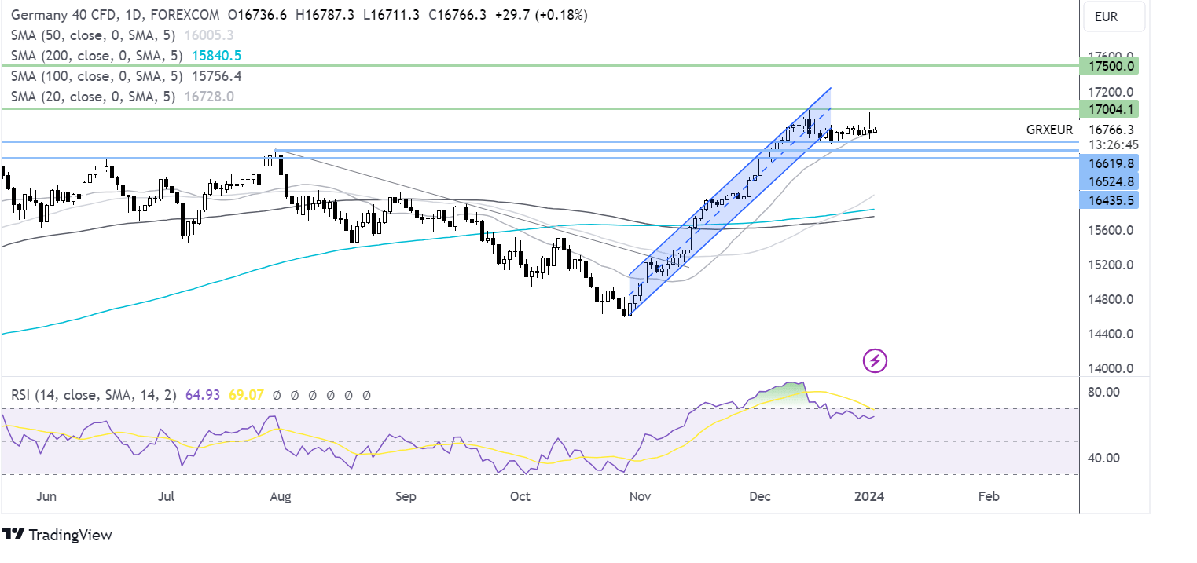Click the Feb label on time axis
This screenshot has width=1197, height=563.
tap(989, 497)
